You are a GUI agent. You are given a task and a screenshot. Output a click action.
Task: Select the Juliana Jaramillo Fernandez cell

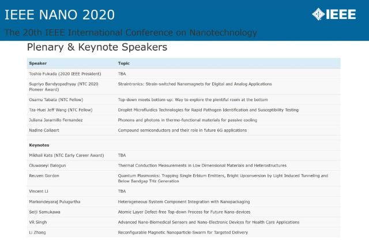[x=56, y=120]
